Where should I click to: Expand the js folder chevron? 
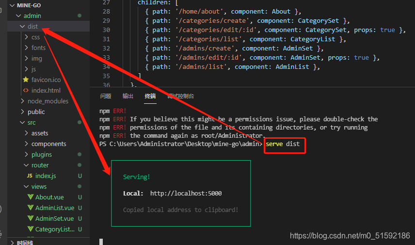pos(26,69)
